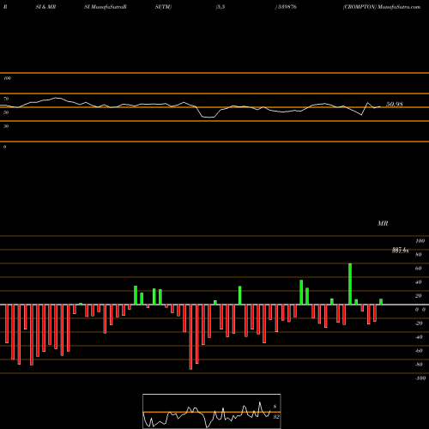This screenshot has height=429, width=429.
Task: Click the RSI axis label 70
Action: 6,99
